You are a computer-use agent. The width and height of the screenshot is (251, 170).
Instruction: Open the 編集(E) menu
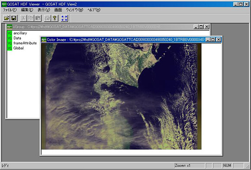coord(27,10)
